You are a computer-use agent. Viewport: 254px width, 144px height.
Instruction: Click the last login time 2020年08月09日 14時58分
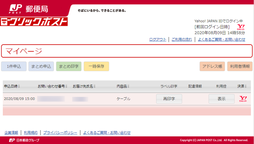pos(219,33)
